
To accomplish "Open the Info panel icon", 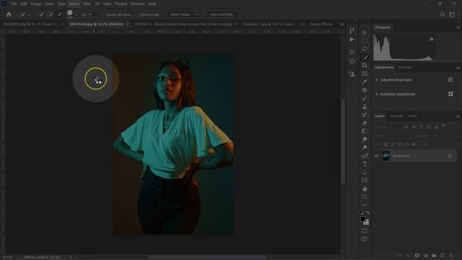I will click(352, 61).
